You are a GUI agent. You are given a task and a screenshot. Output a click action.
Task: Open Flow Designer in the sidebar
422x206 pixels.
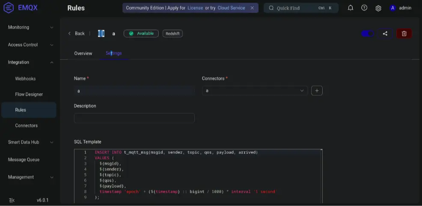click(29, 94)
